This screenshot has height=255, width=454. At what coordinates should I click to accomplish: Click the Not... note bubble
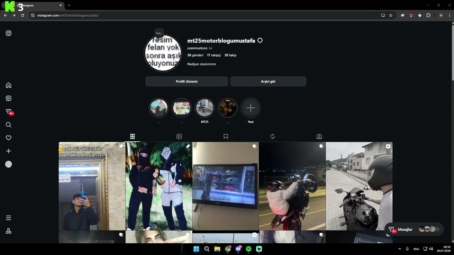click(159, 33)
